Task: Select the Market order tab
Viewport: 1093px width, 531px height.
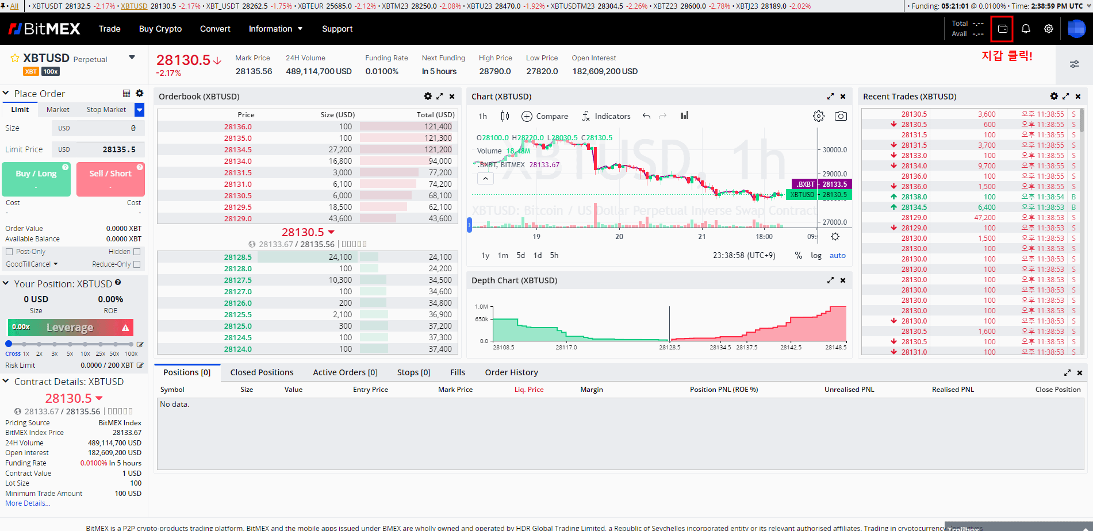Action: coord(57,110)
